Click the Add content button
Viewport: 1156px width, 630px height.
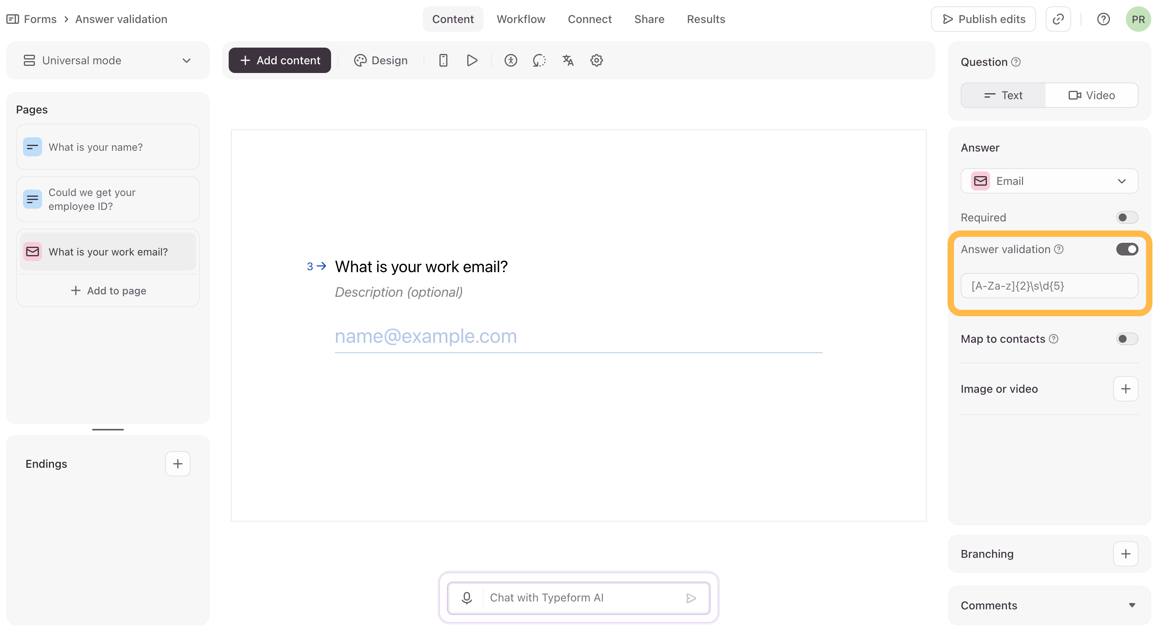click(279, 60)
